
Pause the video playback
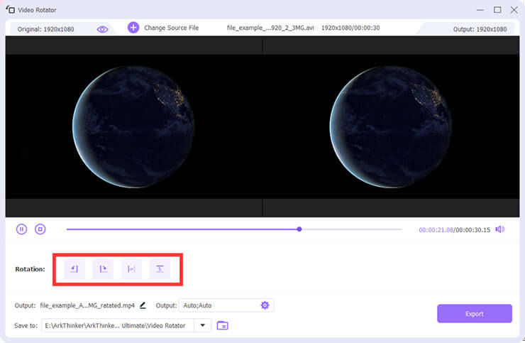22,229
